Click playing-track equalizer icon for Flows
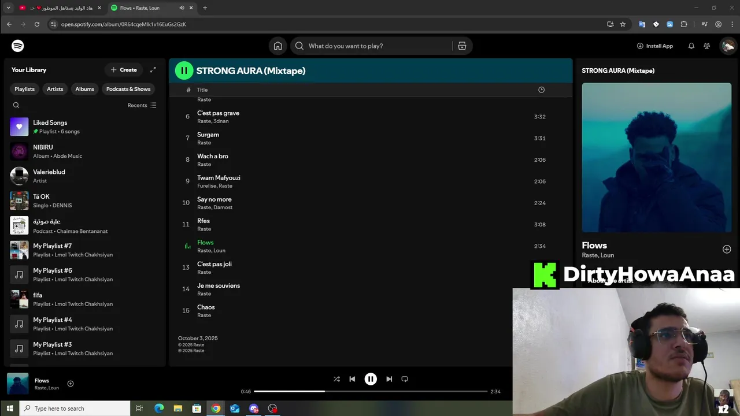This screenshot has height=416, width=740. point(187,246)
